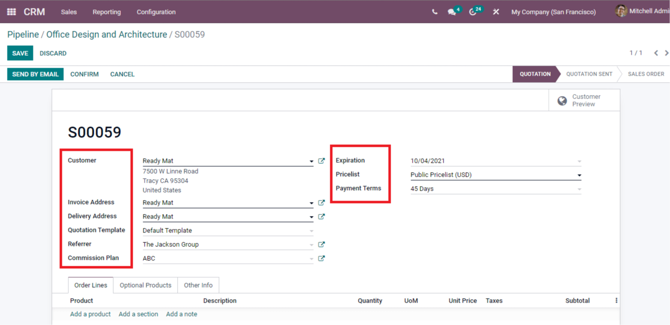Click the Subtotal column header
The width and height of the screenshot is (670, 325).
click(577, 301)
